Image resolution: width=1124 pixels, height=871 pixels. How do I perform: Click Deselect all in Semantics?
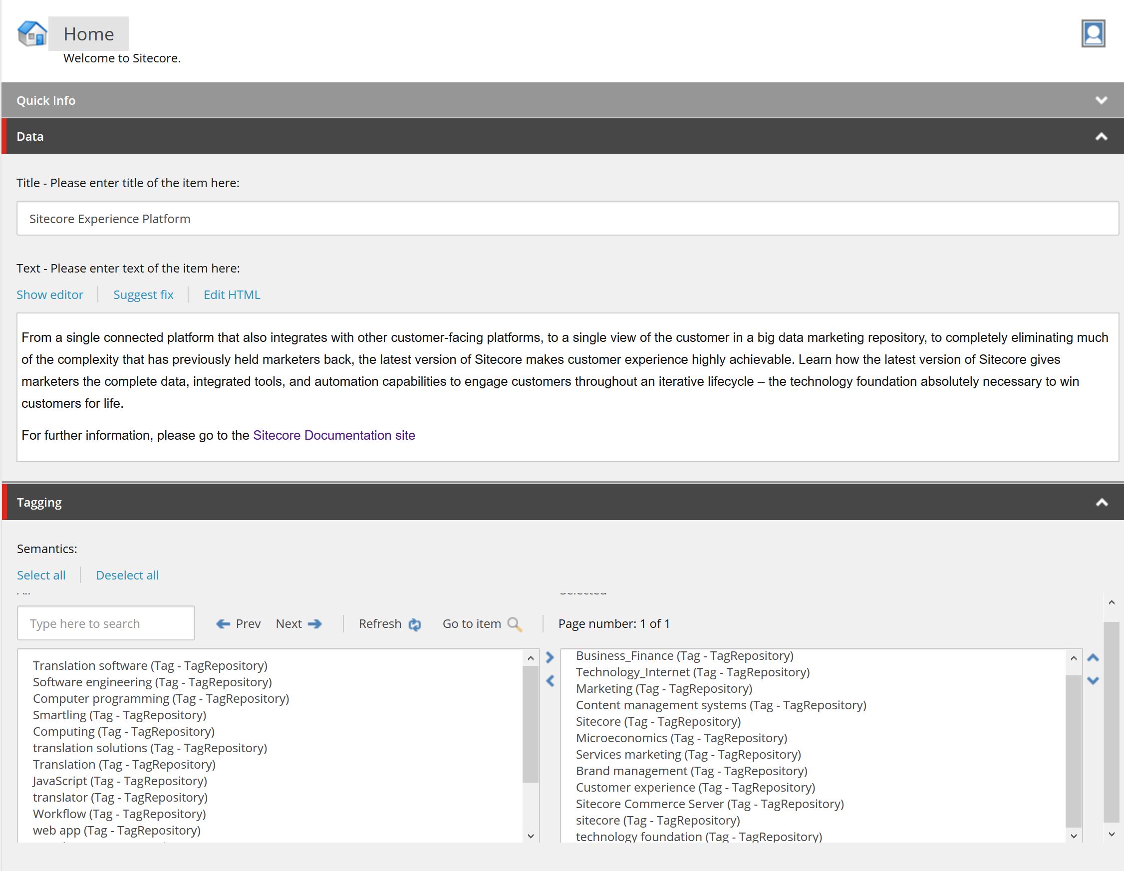127,575
